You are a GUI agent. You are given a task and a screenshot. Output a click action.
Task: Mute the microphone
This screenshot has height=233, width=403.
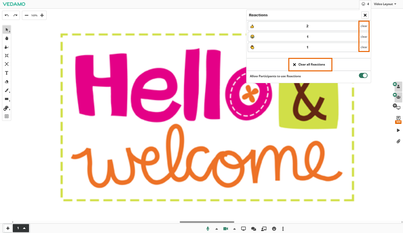[208, 229]
